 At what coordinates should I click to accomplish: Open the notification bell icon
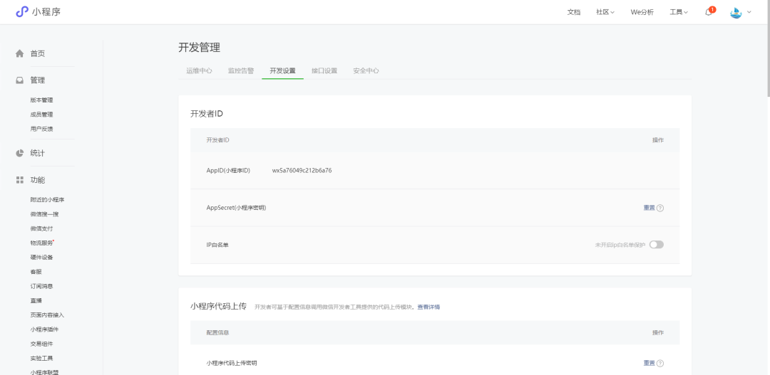pyautogui.click(x=709, y=12)
